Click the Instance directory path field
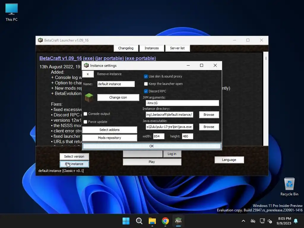304x228 pixels. tap(169, 115)
